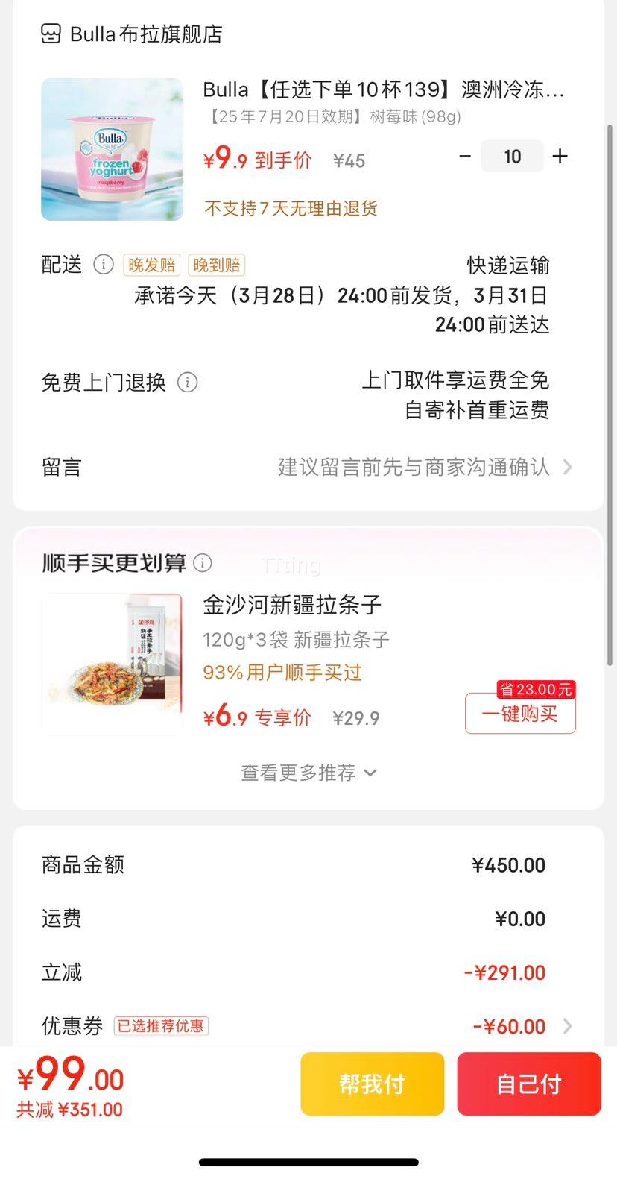Open coupon selection chevron in 优惠券 row
Image resolution: width=617 pixels, height=1179 pixels.
click(568, 1026)
